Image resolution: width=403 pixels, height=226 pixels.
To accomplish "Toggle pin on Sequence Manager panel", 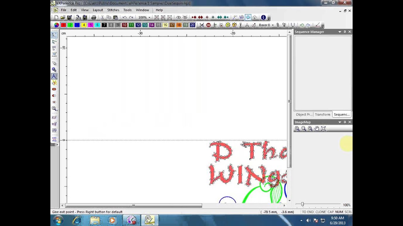I will tap(345, 32).
